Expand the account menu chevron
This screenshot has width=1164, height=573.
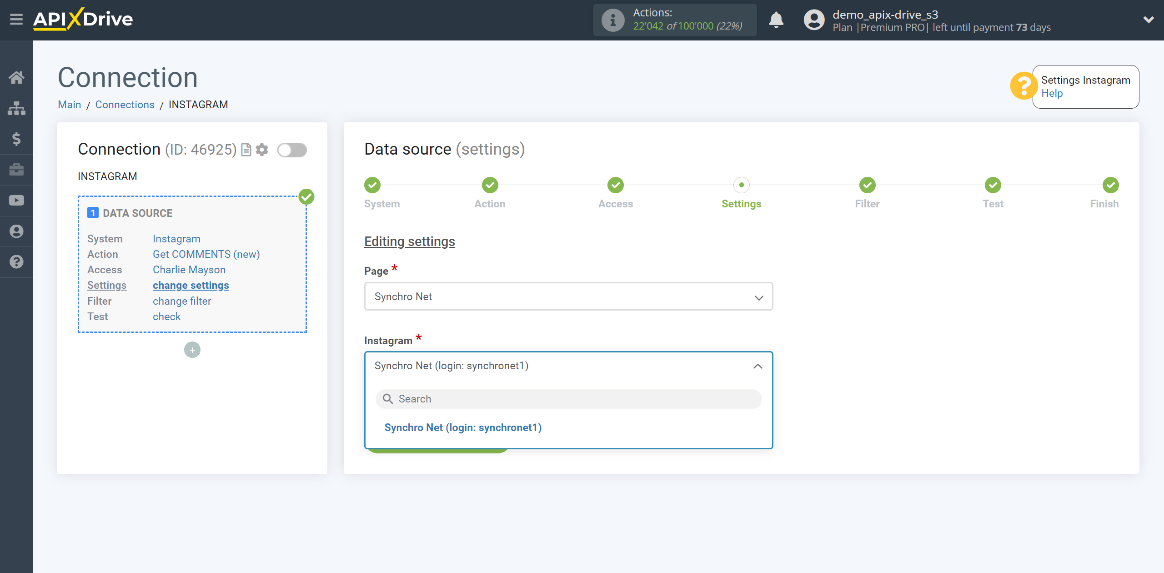[x=1149, y=20]
